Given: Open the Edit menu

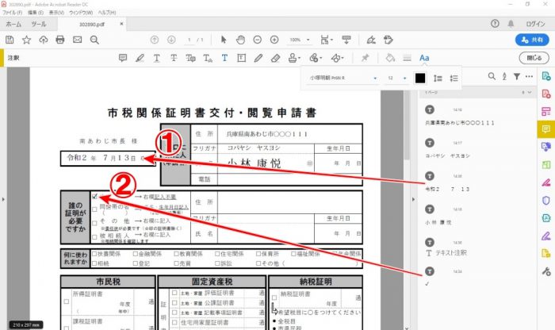Looking at the screenshot, I should point(36,13).
